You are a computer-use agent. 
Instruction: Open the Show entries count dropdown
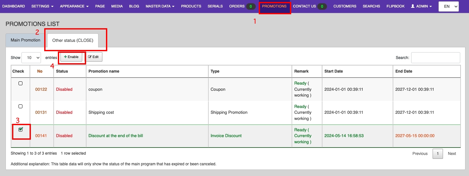[x=31, y=58]
